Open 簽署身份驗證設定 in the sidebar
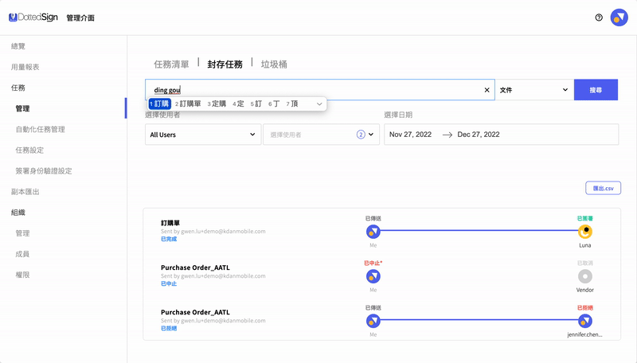 pos(44,171)
